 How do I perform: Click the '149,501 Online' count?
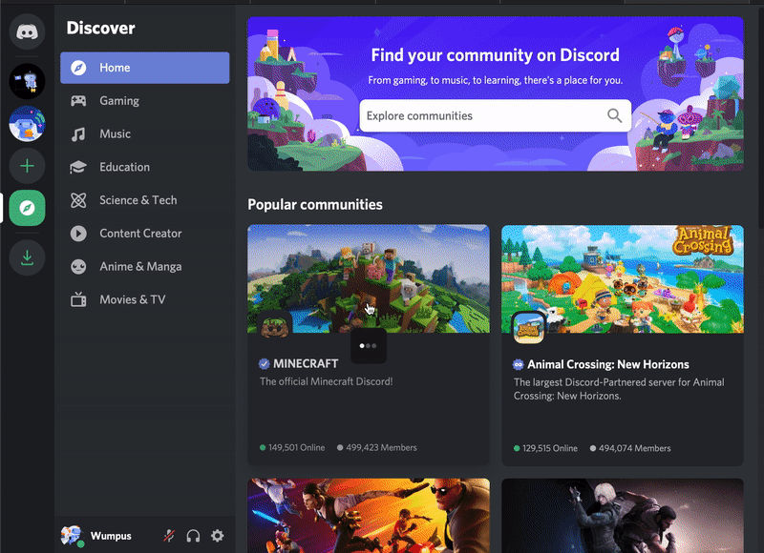point(296,447)
